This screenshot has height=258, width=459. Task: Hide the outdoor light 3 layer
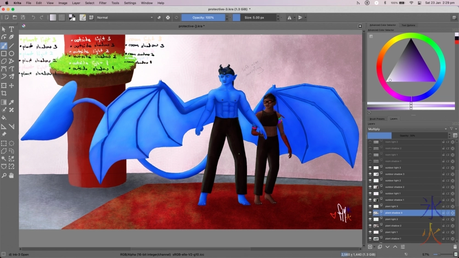[x=370, y=168]
